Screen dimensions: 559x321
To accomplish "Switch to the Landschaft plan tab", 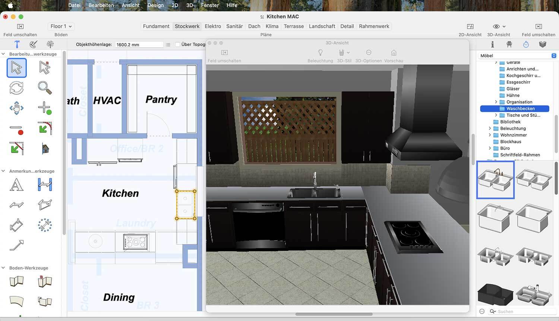I will (x=322, y=27).
